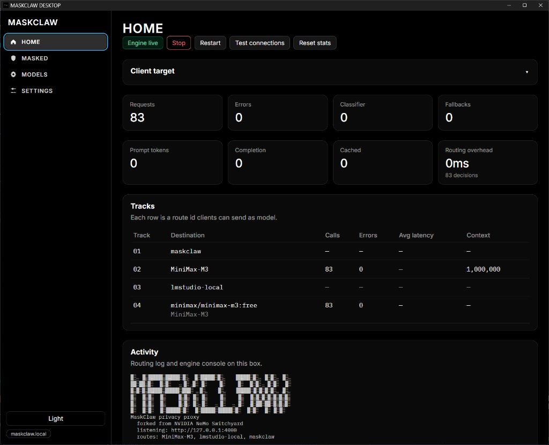Click the Engine live status badge

point(143,43)
